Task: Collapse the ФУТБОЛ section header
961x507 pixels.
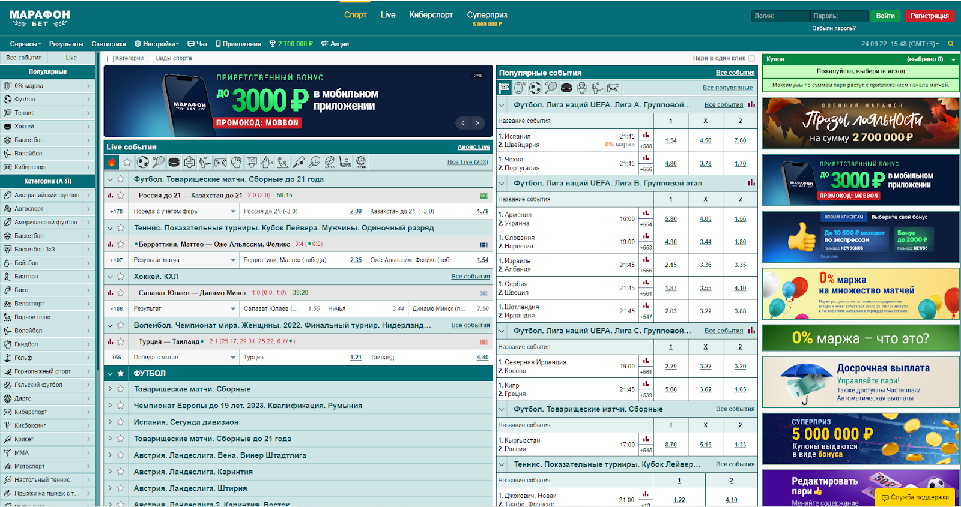Action: pos(109,373)
